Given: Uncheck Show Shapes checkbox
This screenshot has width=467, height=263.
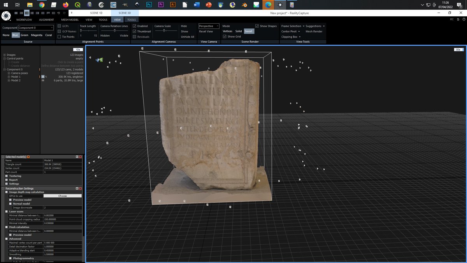Looking at the screenshot, I should [257, 26].
